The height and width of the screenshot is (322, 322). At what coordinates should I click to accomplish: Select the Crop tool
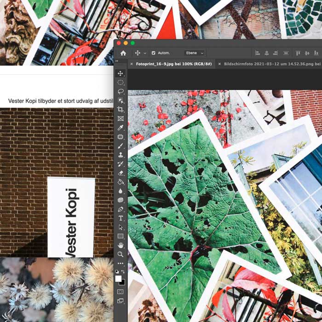(x=121, y=109)
